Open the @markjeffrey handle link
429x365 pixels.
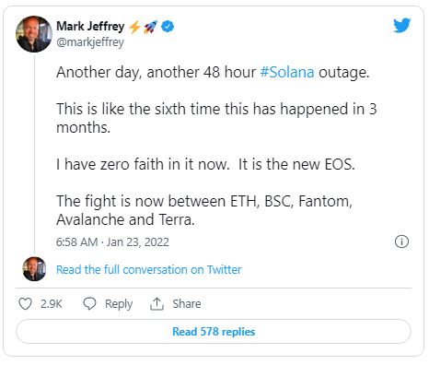coord(90,42)
